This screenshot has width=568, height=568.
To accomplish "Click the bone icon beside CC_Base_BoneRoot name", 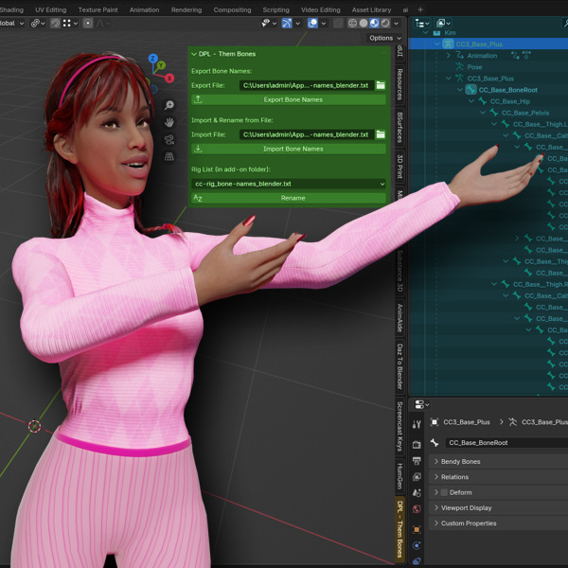I will pos(435,443).
